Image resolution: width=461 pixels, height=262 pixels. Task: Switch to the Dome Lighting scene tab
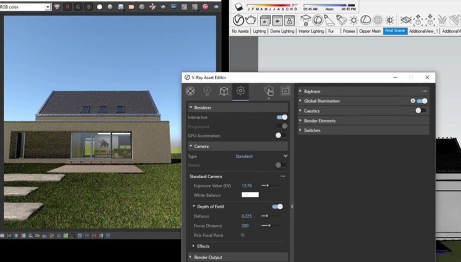[282, 31]
